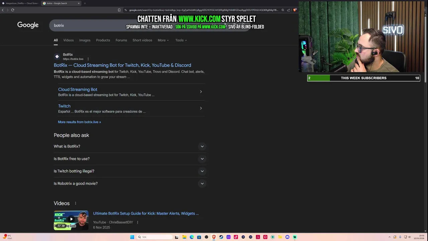Open Brave Shields lion icon
This screenshot has width=428, height=241.
(x=295, y=10)
